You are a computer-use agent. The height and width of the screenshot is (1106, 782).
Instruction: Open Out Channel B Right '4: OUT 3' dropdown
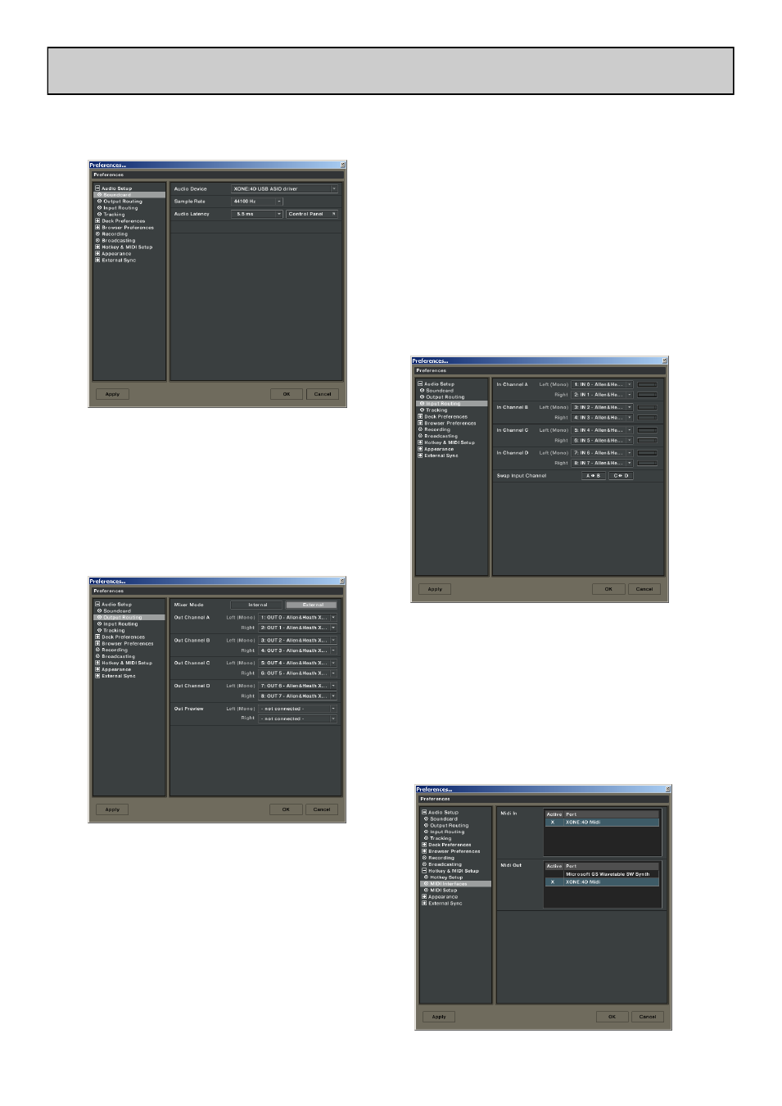tap(298, 650)
